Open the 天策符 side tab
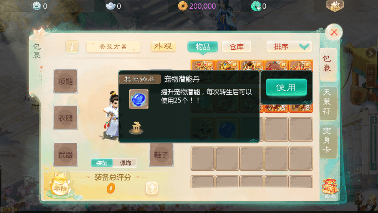 tap(327, 103)
